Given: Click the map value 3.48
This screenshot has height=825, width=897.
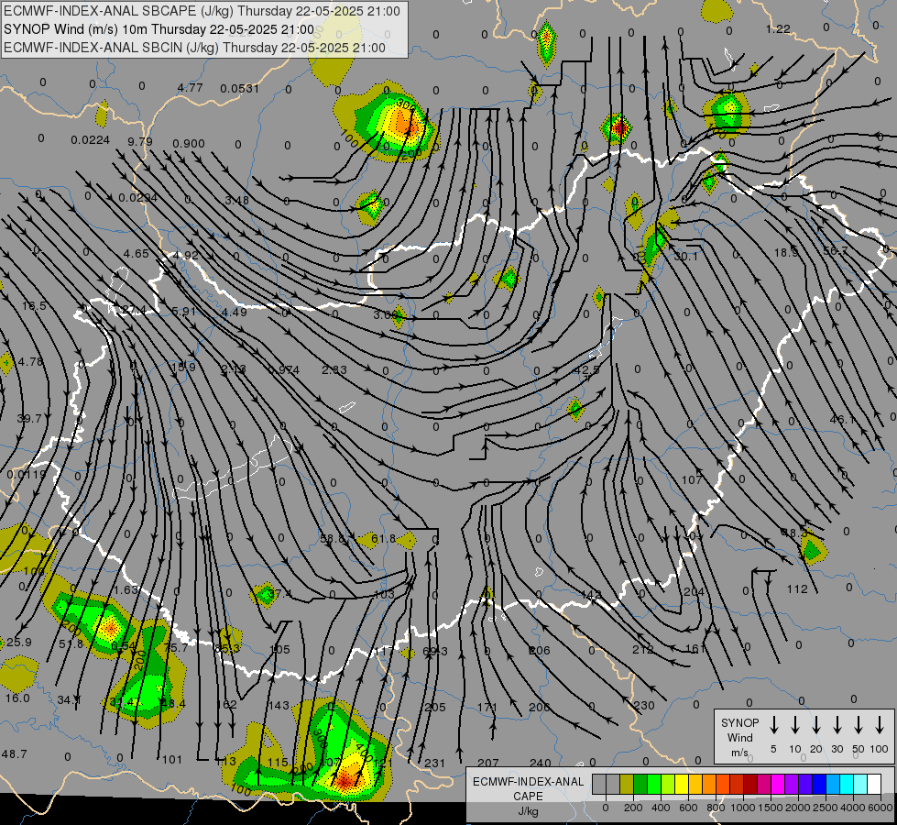Looking at the screenshot, I should [x=236, y=201].
